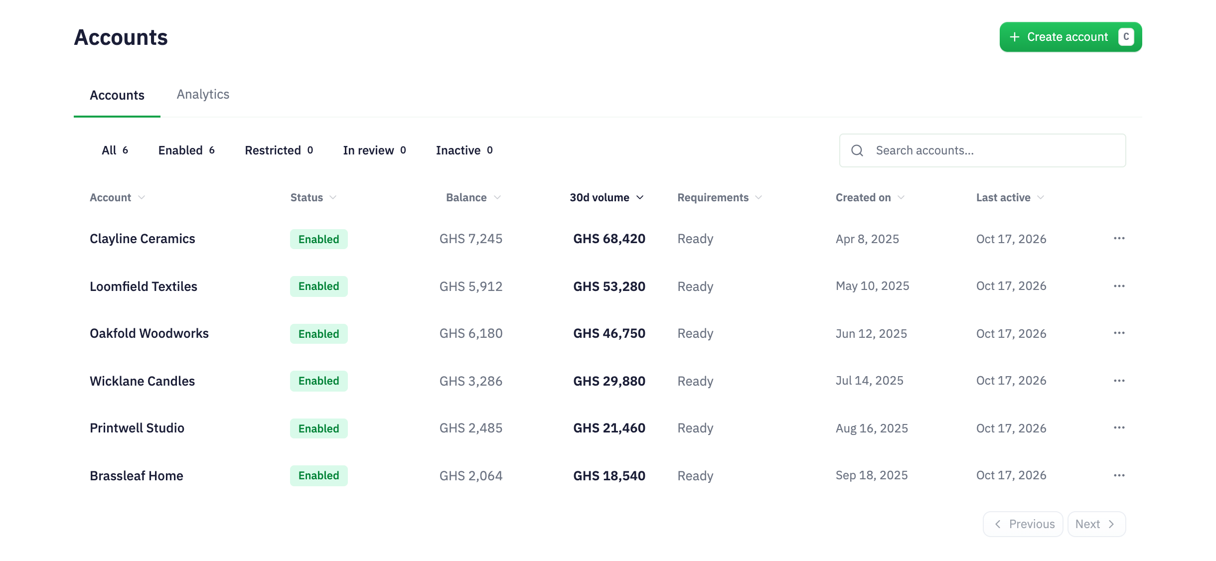The image size is (1216, 561).
Task: Open more options for Clayline Ceramics
Action: click(x=1119, y=239)
